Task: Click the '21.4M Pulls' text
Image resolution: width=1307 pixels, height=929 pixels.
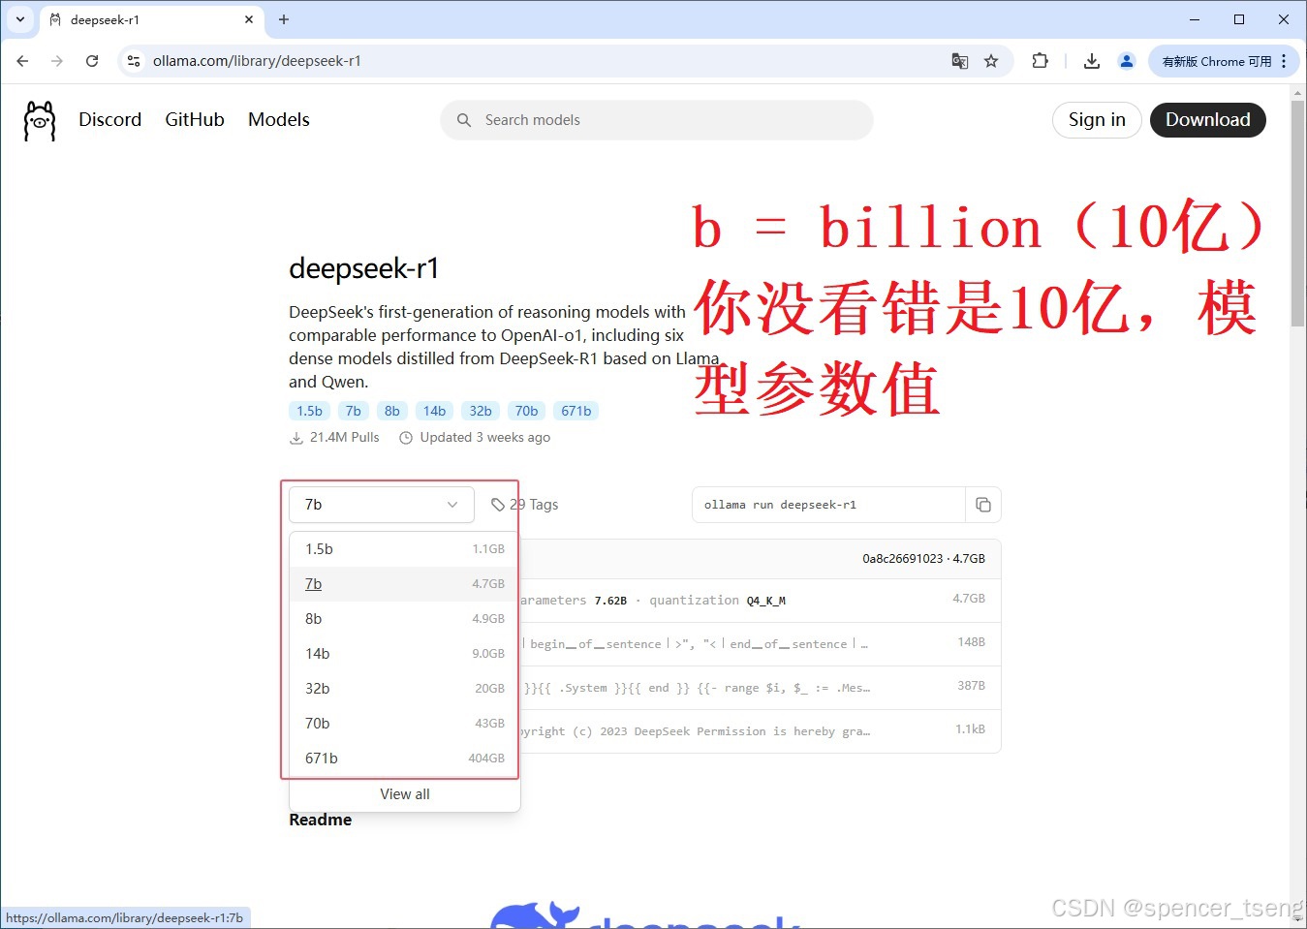Action: (344, 438)
